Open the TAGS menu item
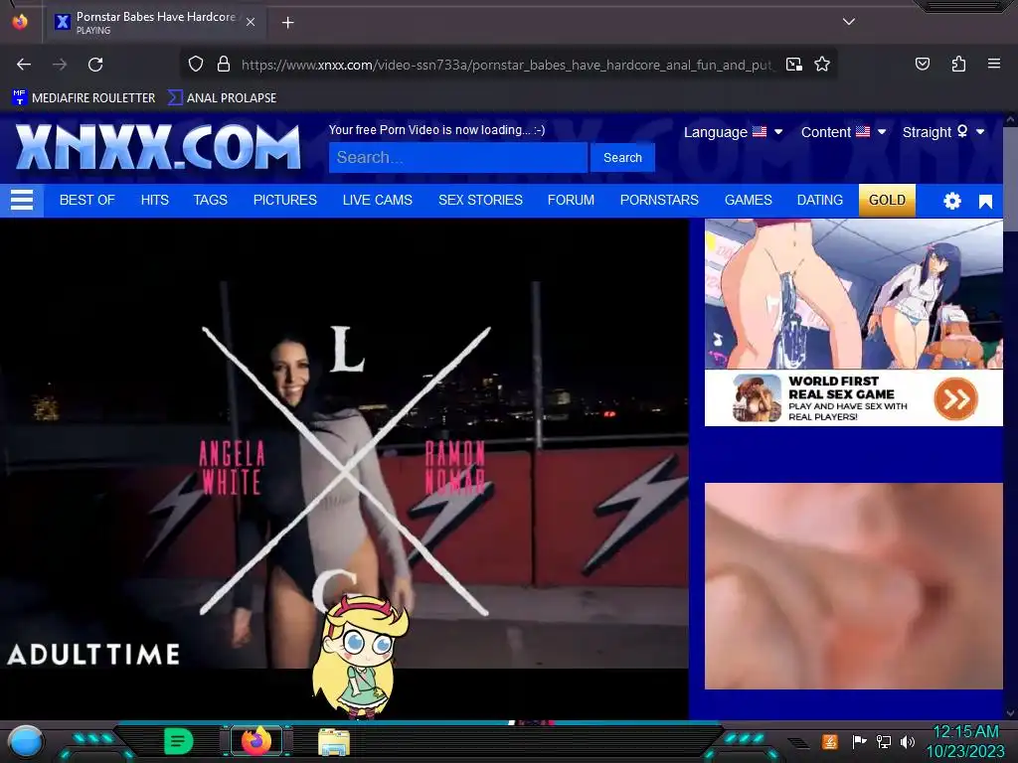1018x763 pixels. coord(211,200)
